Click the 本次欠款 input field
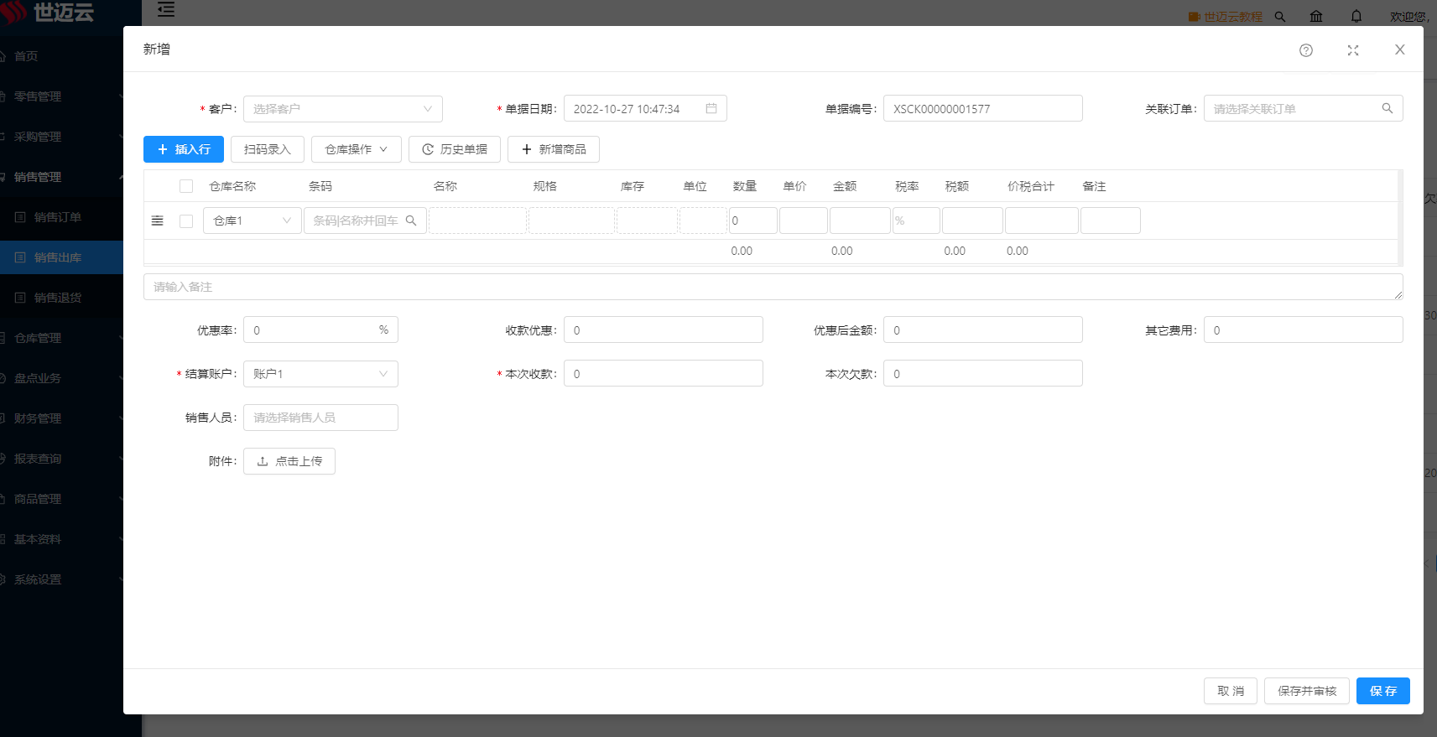Screen dimensions: 1437x737 tap(983, 374)
